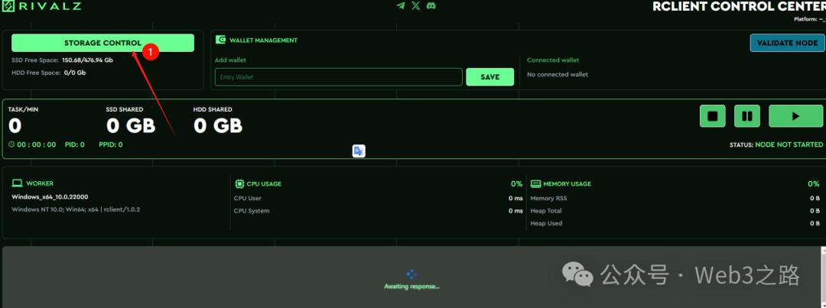Click the Wallet Management wallet icon

221,40
